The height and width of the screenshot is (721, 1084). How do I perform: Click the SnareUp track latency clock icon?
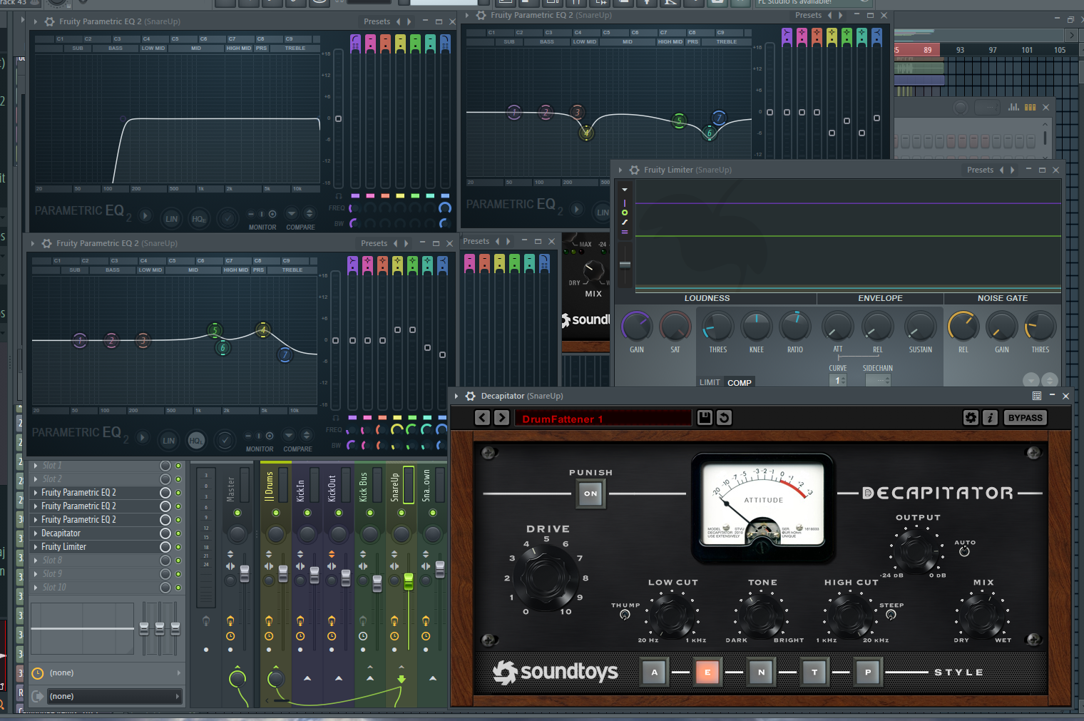(394, 636)
